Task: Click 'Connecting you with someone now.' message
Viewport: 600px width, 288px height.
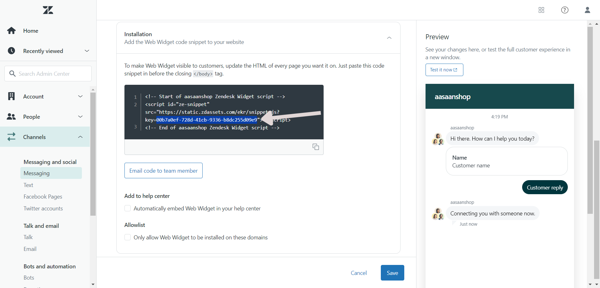Action: pyautogui.click(x=493, y=213)
